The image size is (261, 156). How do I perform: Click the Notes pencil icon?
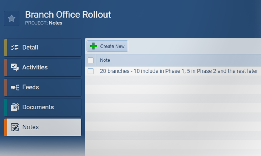click(15, 127)
